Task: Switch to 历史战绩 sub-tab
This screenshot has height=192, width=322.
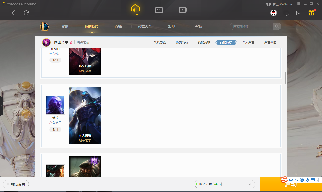Action: click(182, 42)
